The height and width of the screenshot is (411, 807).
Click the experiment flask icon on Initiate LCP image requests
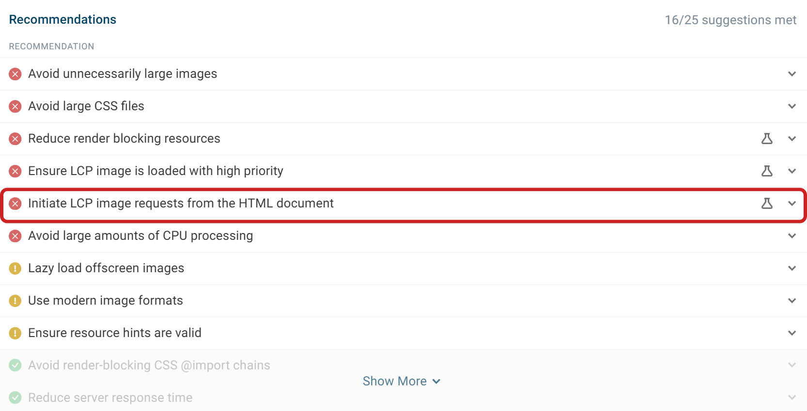[767, 203]
